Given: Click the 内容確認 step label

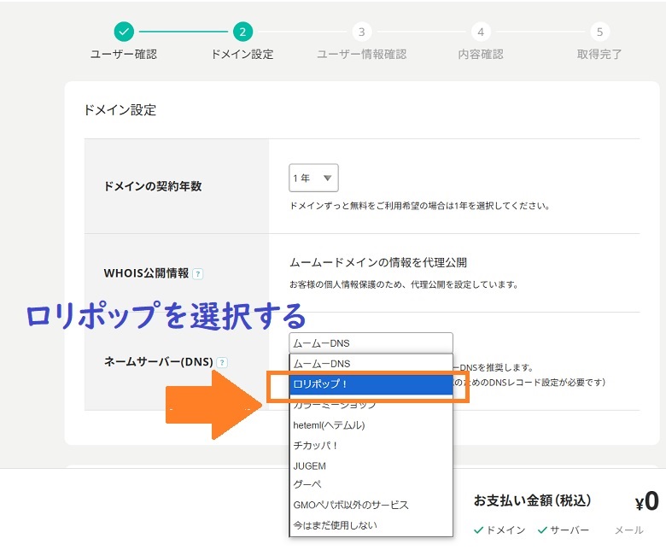Looking at the screenshot, I should tap(481, 55).
